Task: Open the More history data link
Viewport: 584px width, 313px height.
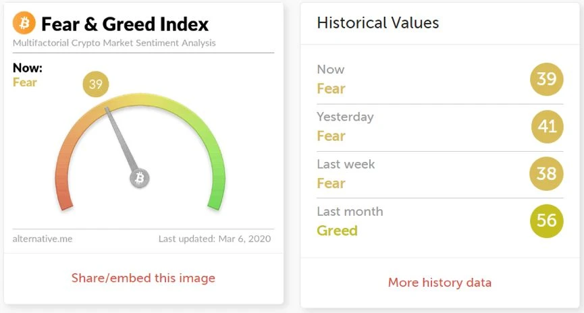Action: (440, 283)
